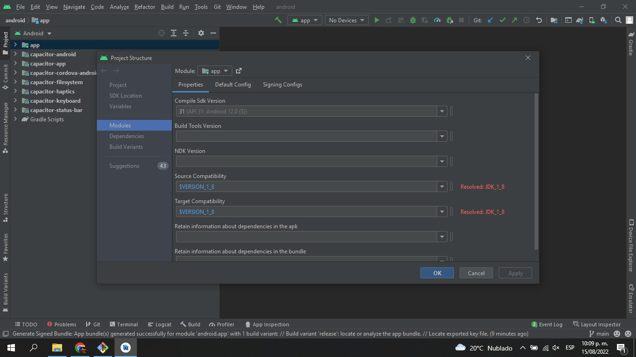Click the Apply button
The width and height of the screenshot is (636, 357).
[x=515, y=273]
